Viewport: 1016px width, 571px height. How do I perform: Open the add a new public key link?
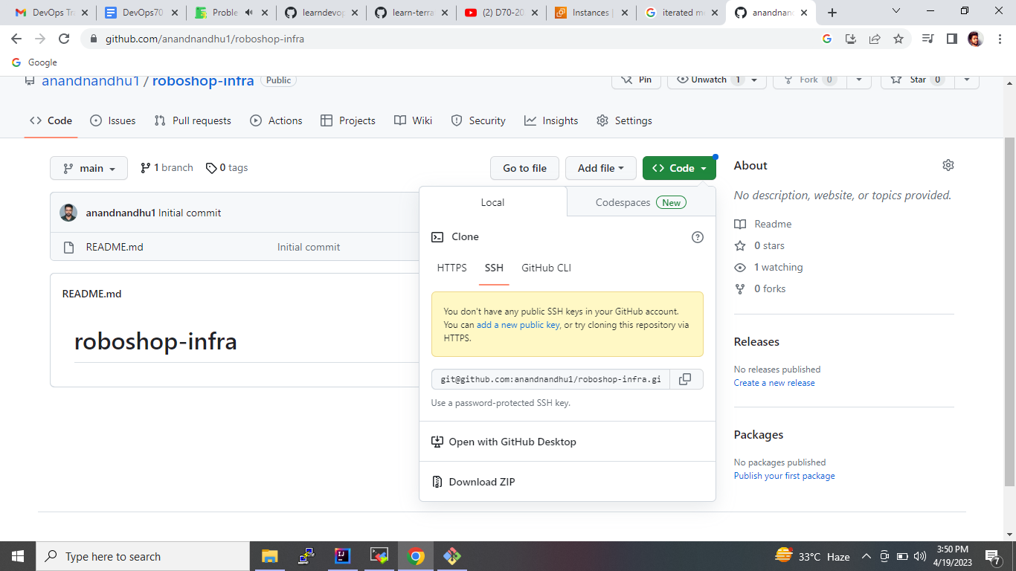click(518, 324)
